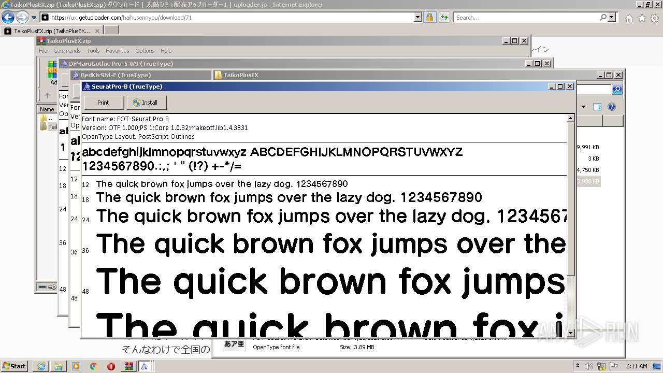This screenshot has width=663, height=373.
Task: Open the Commands menu in WinRAR
Action: 67,51
